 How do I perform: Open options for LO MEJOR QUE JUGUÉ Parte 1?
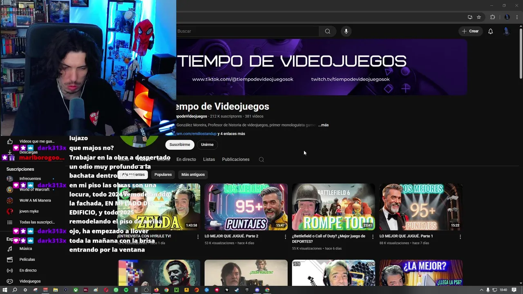pos(460,237)
